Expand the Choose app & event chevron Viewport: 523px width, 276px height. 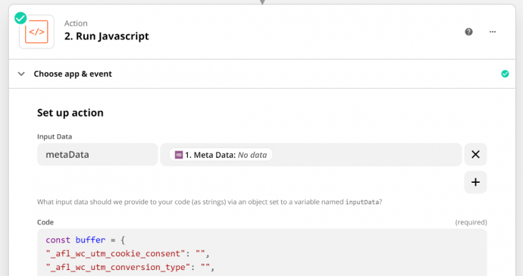pyautogui.click(x=21, y=74)
